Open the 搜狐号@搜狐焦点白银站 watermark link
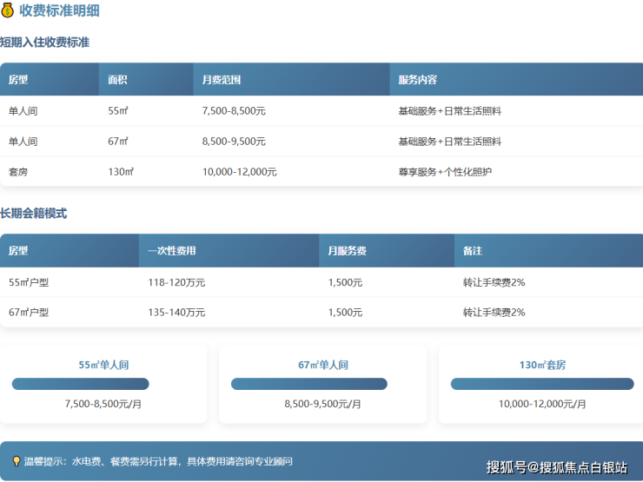The height and width of the screenshot is (482, 643). [x=556, y=467]
